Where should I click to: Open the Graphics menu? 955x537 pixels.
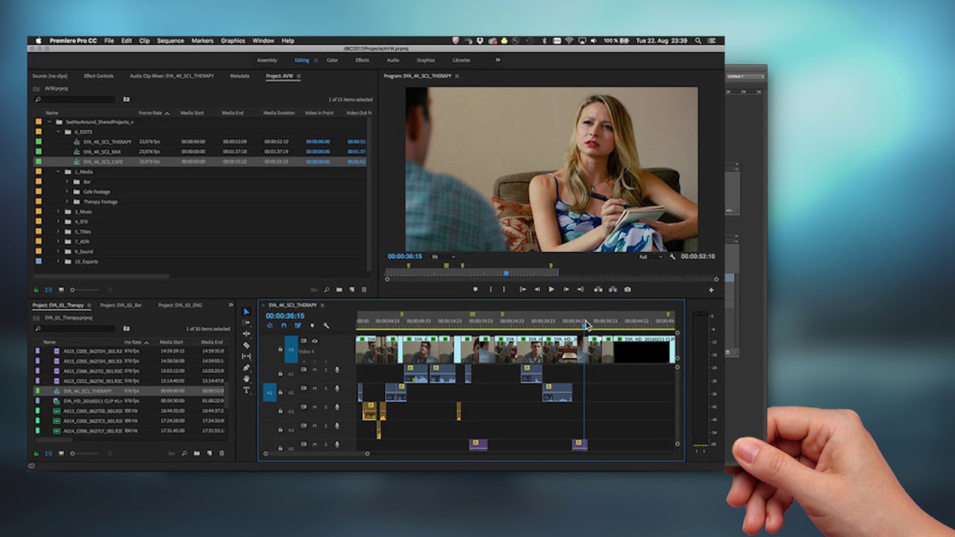(x=233, y=40)
